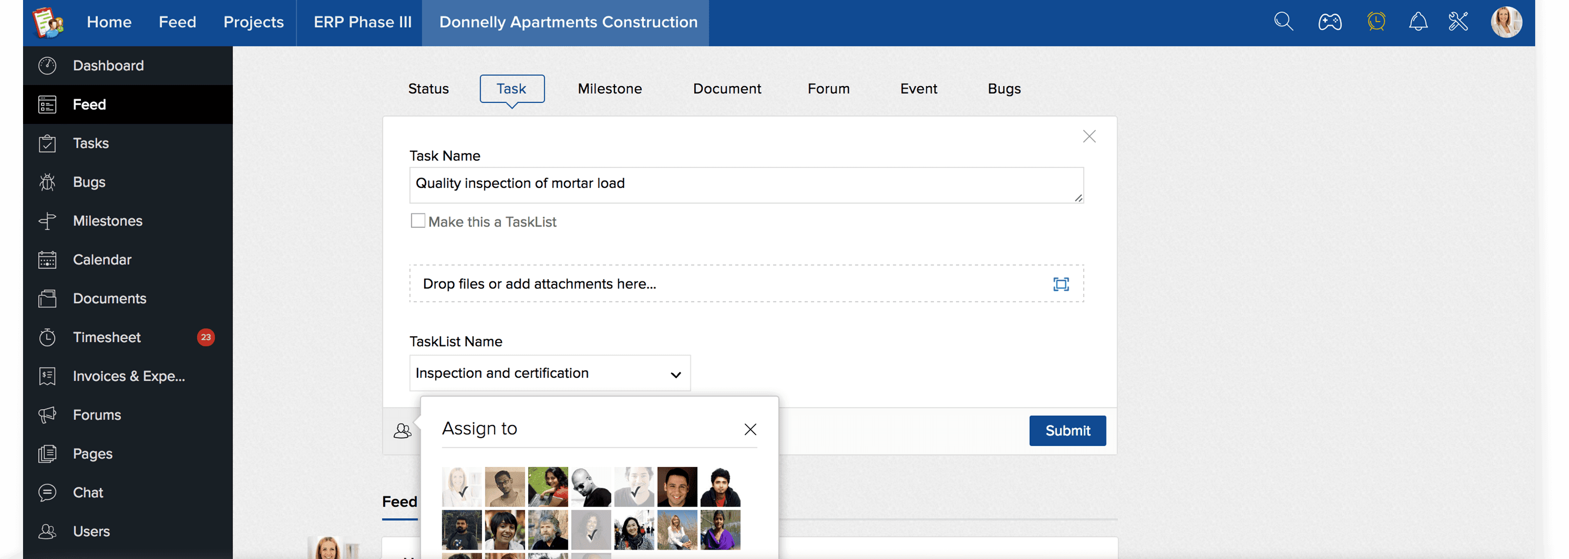
Task: Open the tools settings wrench icon
Action: (x=1458, y=22)
